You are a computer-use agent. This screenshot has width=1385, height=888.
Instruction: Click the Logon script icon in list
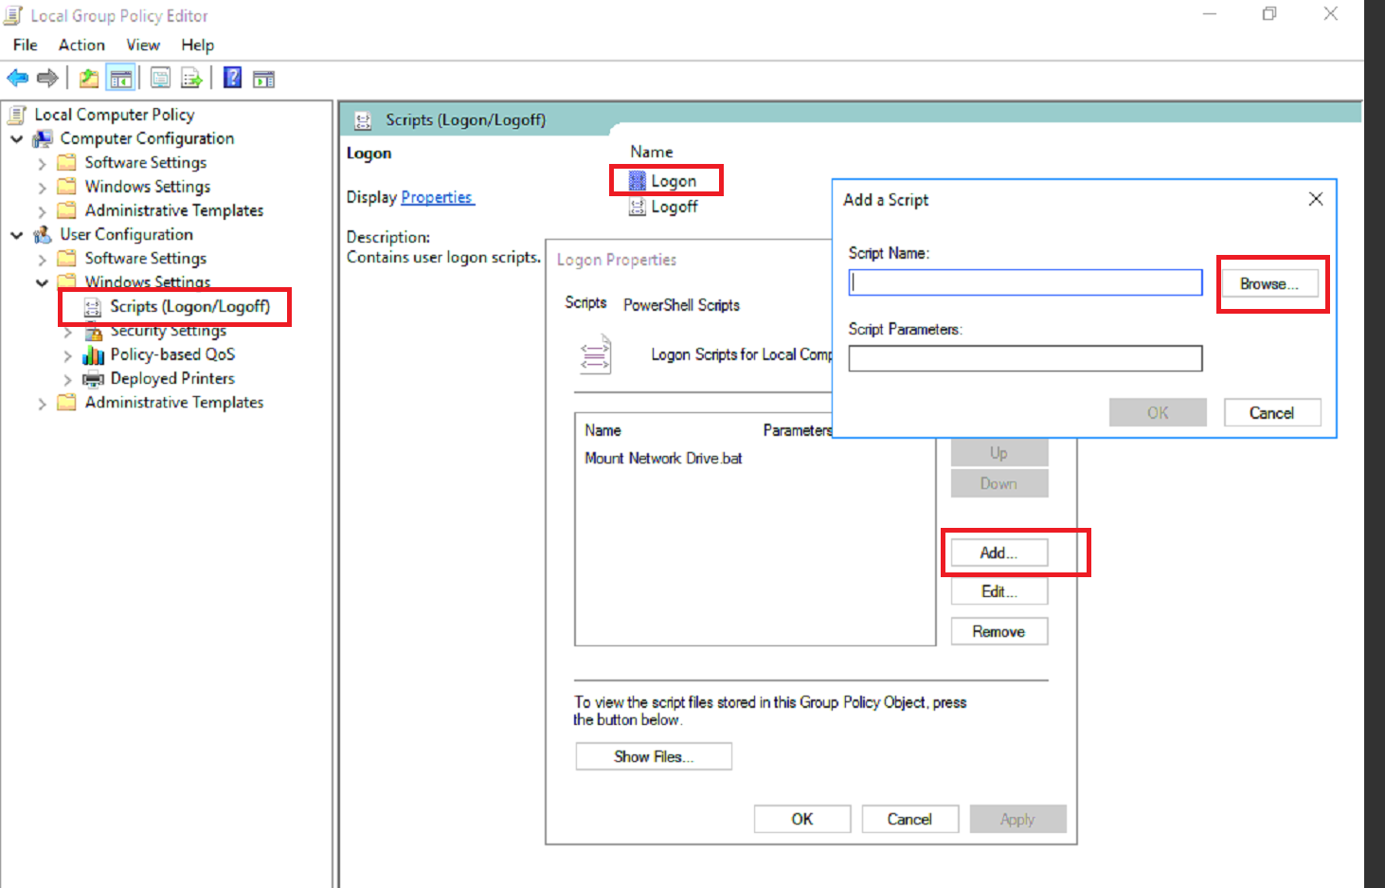(x=638, y=181)
